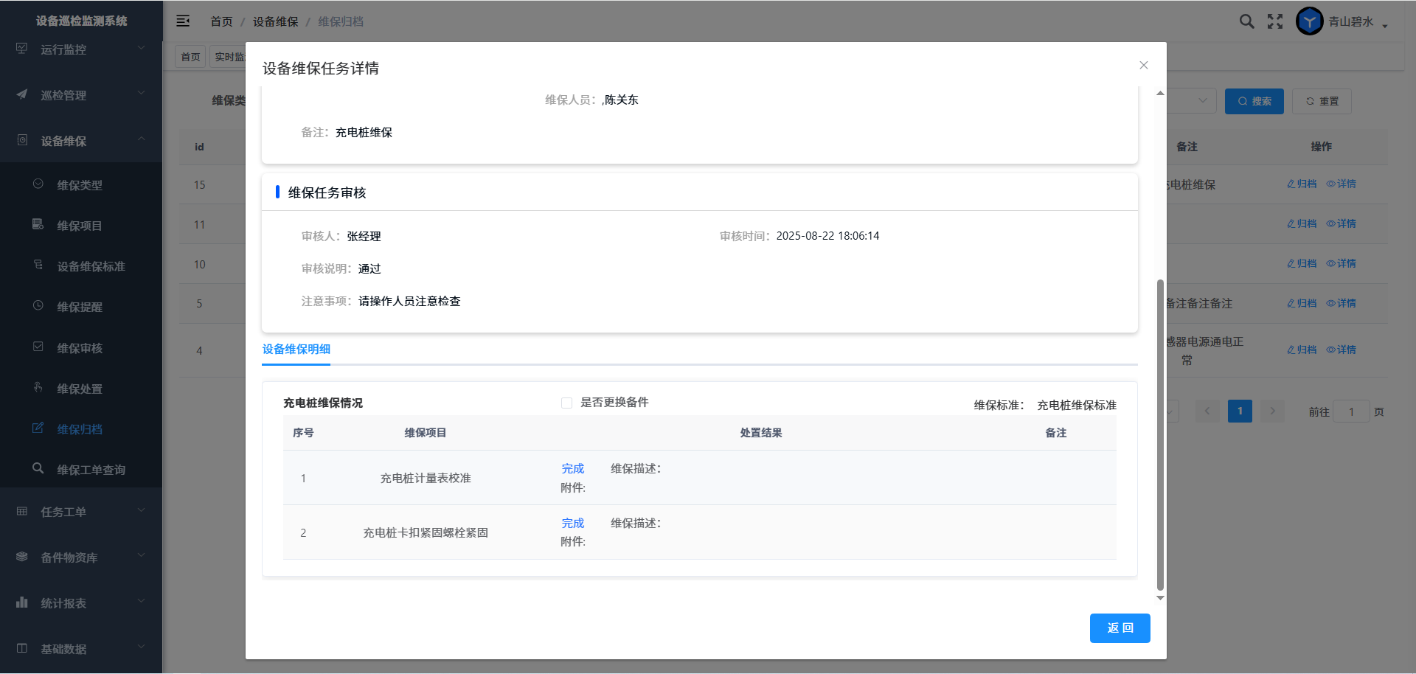Close the task detail dialog
This screenshot has width=1416, height=674.
click(x=1143, y=66)
